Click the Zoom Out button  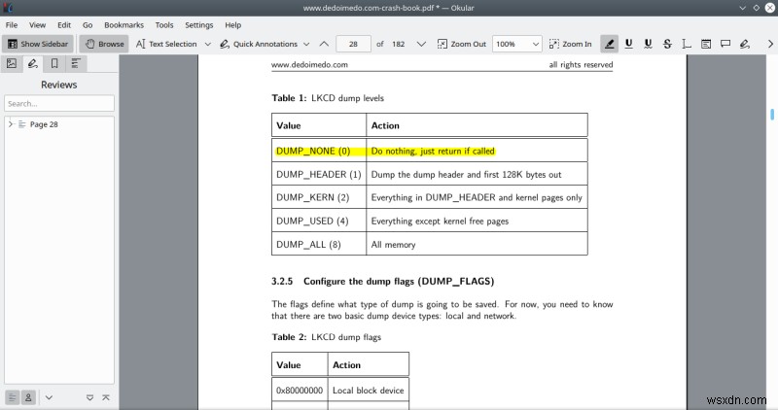[x=461, y=44]
